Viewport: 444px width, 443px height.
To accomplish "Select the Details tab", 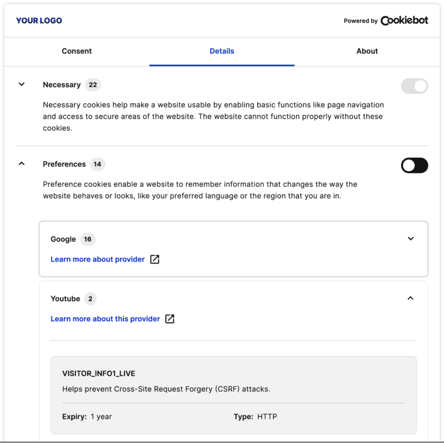I will (x=222, y=51).
